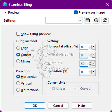Click the Save preset floppy disk icon

point(88,20)
